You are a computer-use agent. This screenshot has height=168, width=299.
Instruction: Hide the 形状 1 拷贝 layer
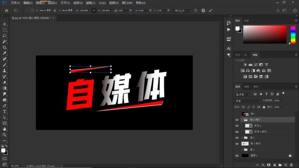coord(237,132)
